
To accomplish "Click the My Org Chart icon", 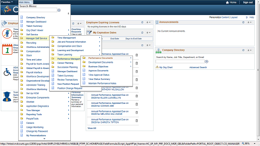I will (x=157, y=67).
